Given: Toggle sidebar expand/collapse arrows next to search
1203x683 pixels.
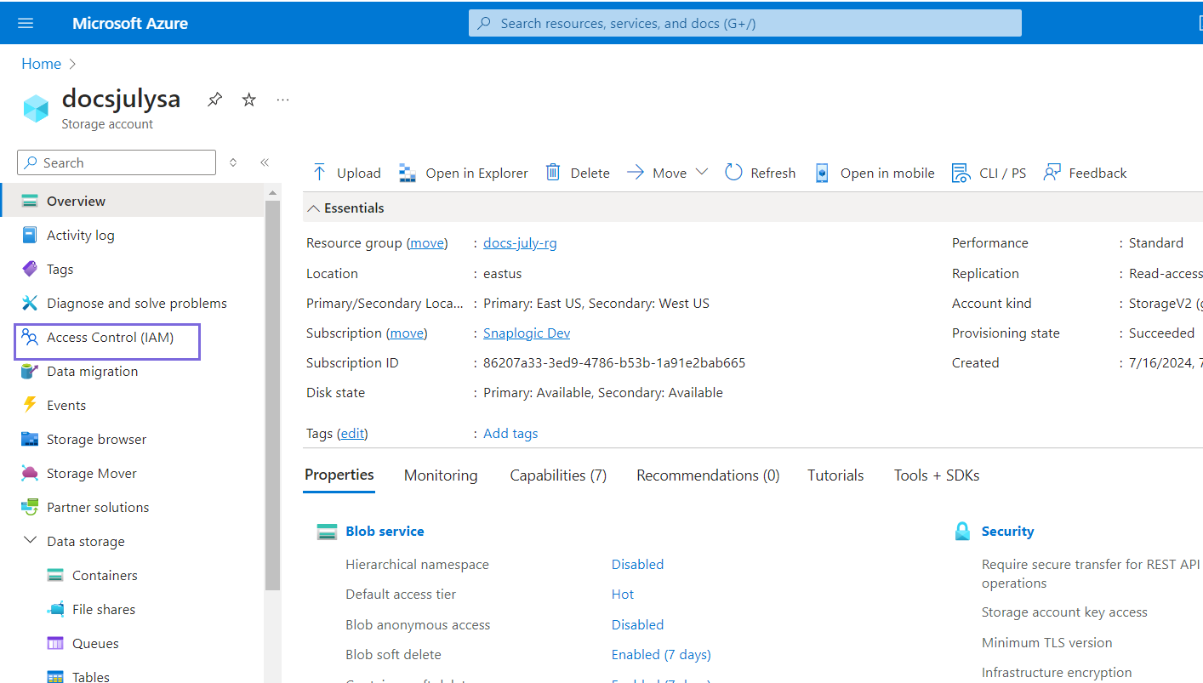Looking at the screenshot, I should tap(234, 162).
